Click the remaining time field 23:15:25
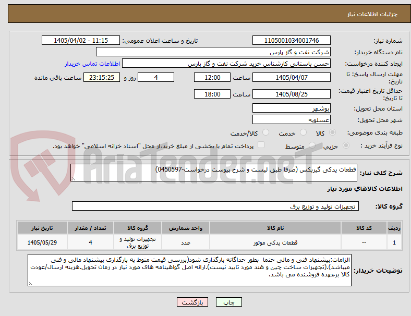The image size is (411, 316). click(x=102, y=77)
